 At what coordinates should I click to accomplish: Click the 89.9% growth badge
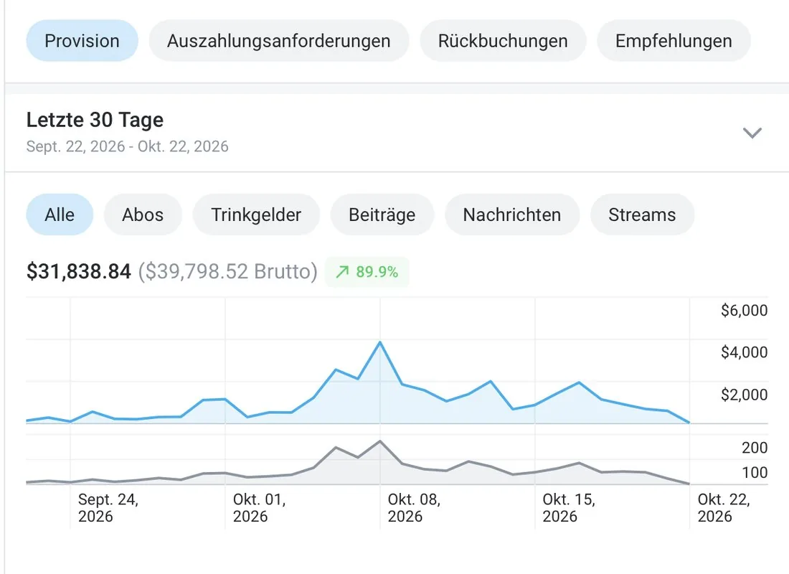click(367, 272)
